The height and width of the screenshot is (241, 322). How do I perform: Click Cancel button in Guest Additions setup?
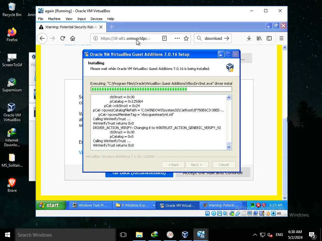point(224,164)
